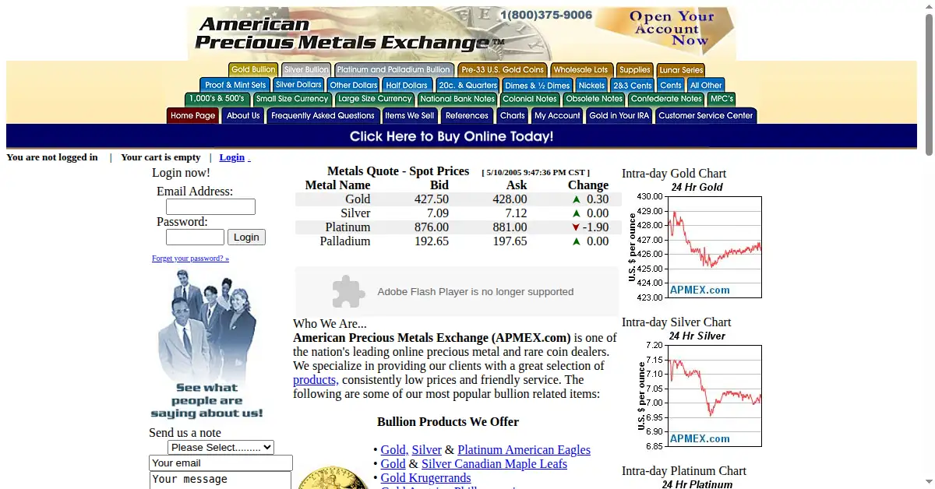Go to Obsolete Notes tab
This screenshot has height=489, width=935.
point(595,99)
